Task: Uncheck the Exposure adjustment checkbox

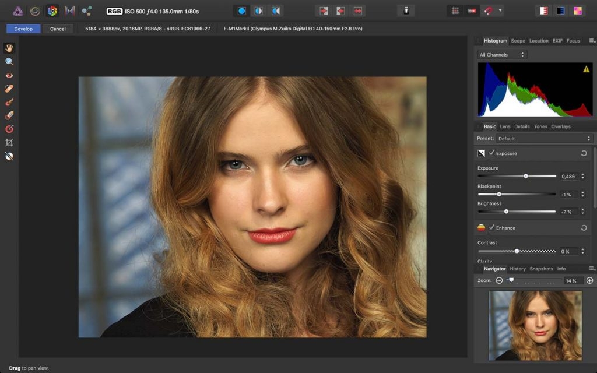Action: pyautogui.click(x=491, y=153)
